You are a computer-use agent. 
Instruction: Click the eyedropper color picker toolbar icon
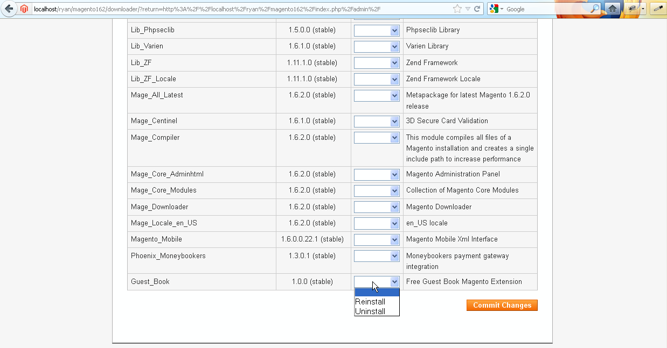click(658, 9)
